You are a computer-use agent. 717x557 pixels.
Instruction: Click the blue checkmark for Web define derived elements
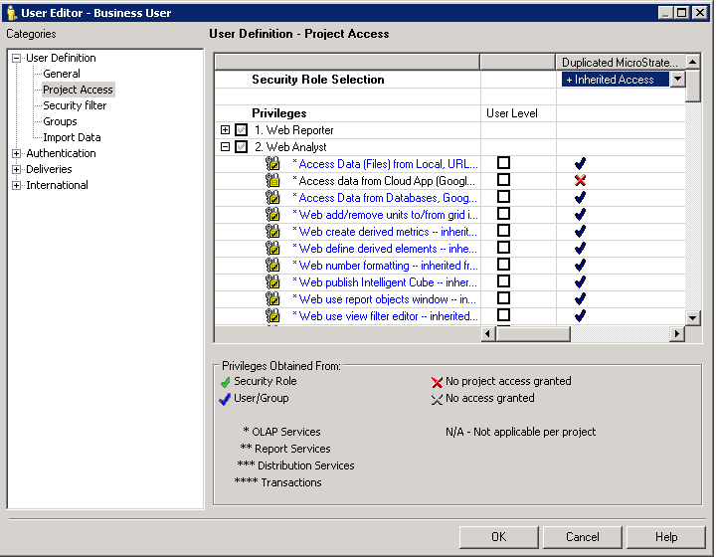point(580,248)
